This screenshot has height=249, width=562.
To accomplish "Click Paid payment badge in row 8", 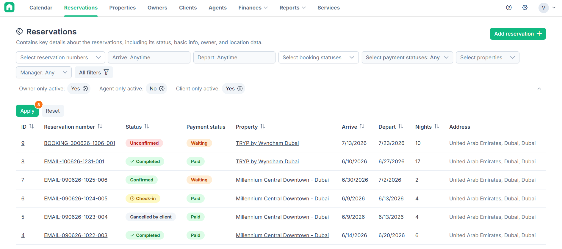I will tap(195, 162).
